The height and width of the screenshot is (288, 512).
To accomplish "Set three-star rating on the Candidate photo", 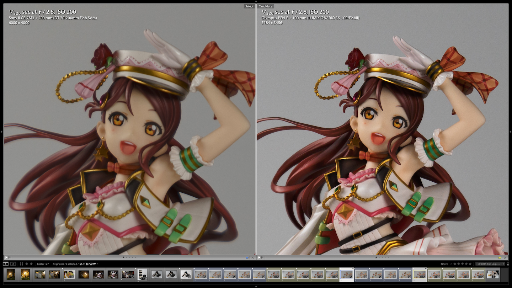I will (382, 257).
